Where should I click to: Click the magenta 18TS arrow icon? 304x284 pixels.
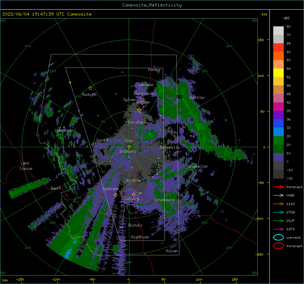click(278, 229)
